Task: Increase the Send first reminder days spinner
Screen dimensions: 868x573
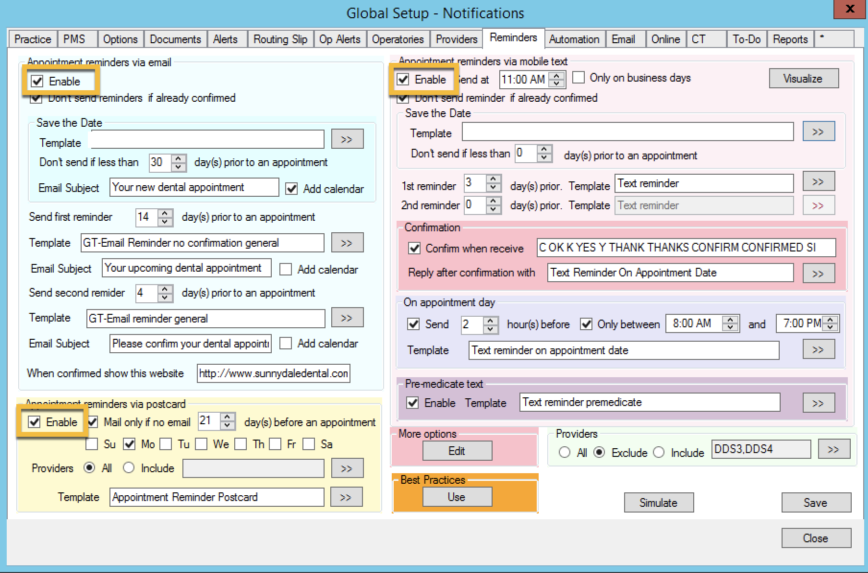Action: 165,213
